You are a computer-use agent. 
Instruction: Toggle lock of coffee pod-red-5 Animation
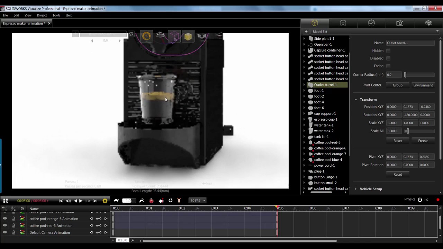13,225
